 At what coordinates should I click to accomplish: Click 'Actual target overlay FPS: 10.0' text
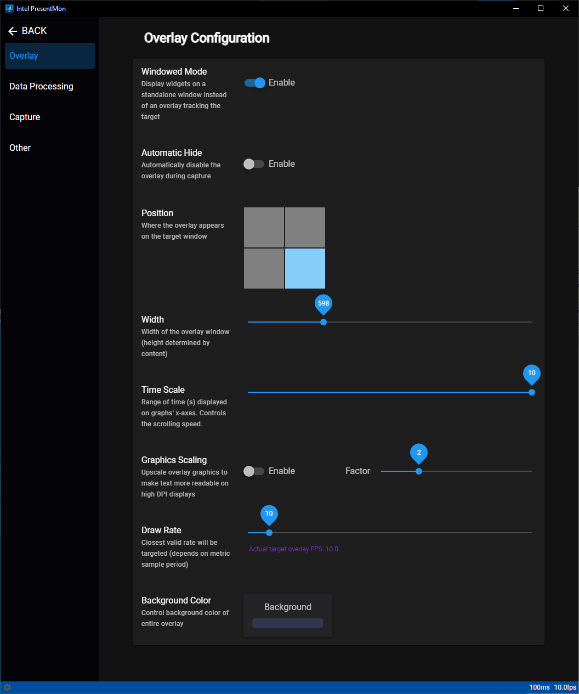click(x=293, y=549)
